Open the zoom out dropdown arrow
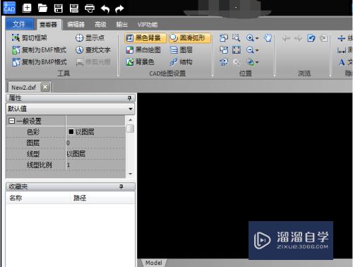Image resolution: width=353 pixels, height=267 pixels. pos(257,50)
